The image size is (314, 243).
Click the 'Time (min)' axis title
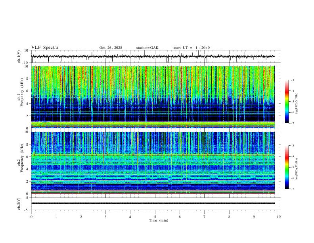159,220
